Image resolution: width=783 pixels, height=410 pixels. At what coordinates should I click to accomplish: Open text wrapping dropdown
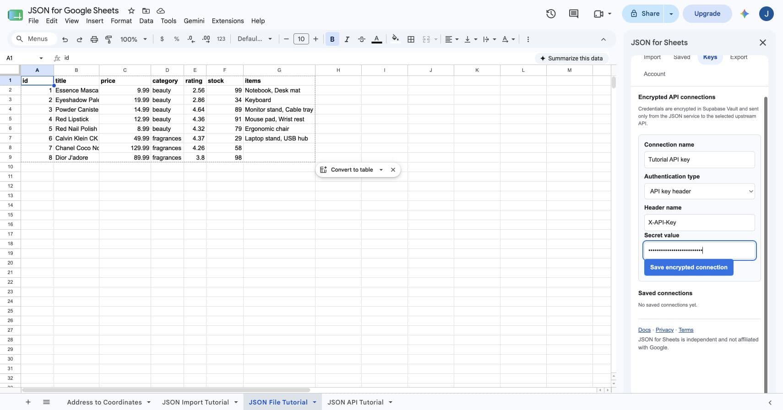489,39
